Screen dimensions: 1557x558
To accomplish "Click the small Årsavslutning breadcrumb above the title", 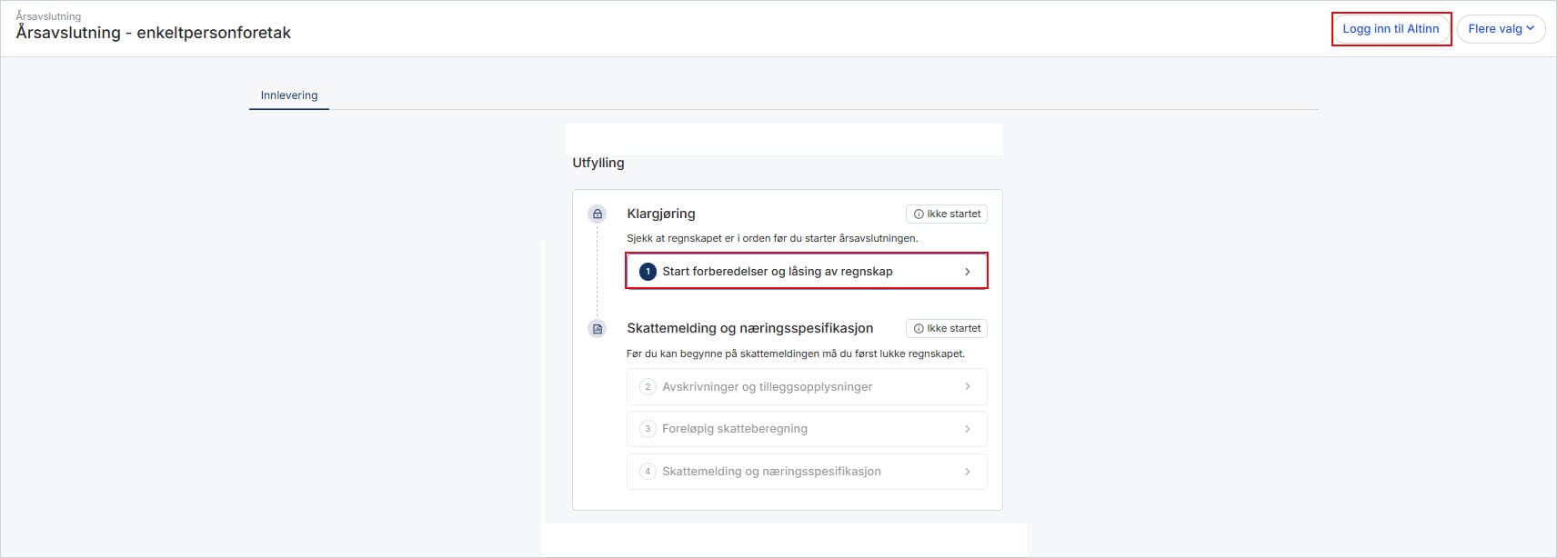I will click(x=48, y=16).
